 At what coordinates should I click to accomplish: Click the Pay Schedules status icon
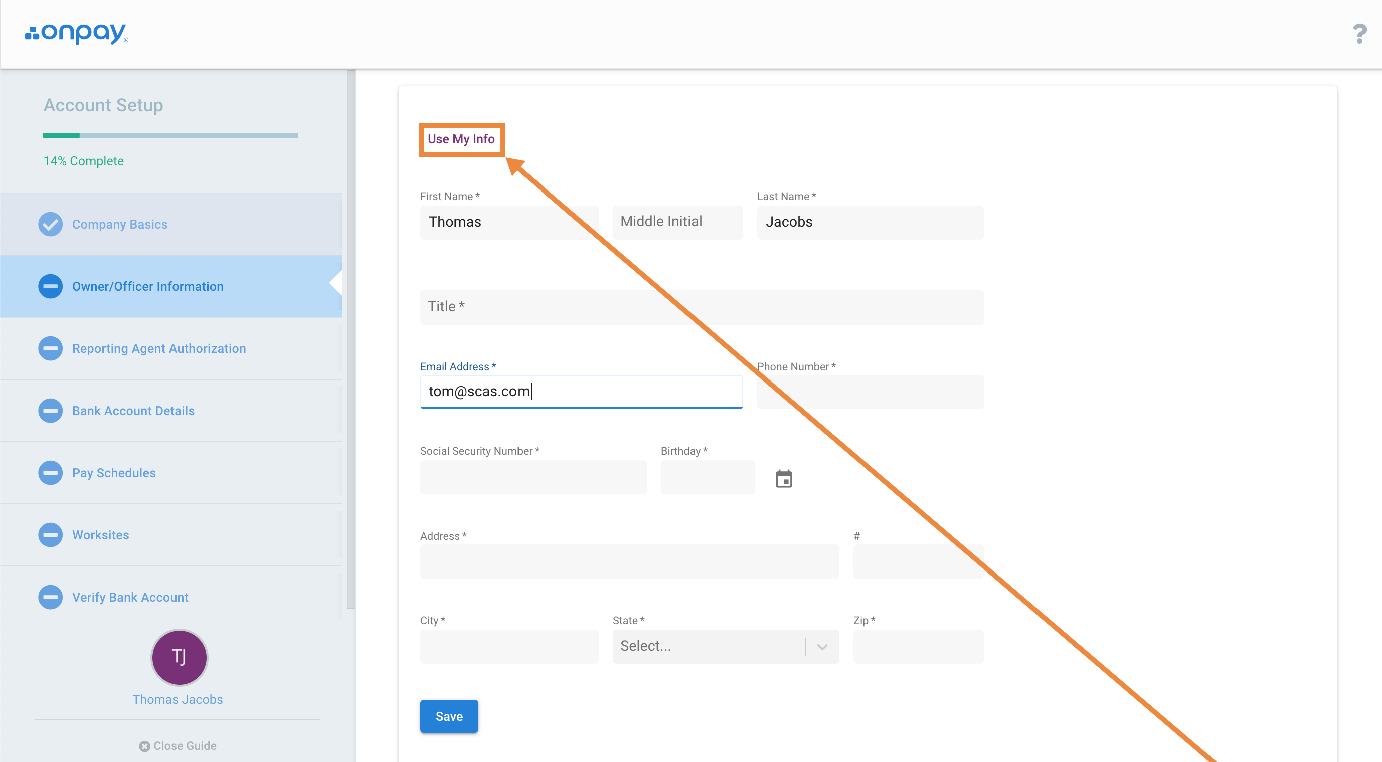(x=51, y=473)
